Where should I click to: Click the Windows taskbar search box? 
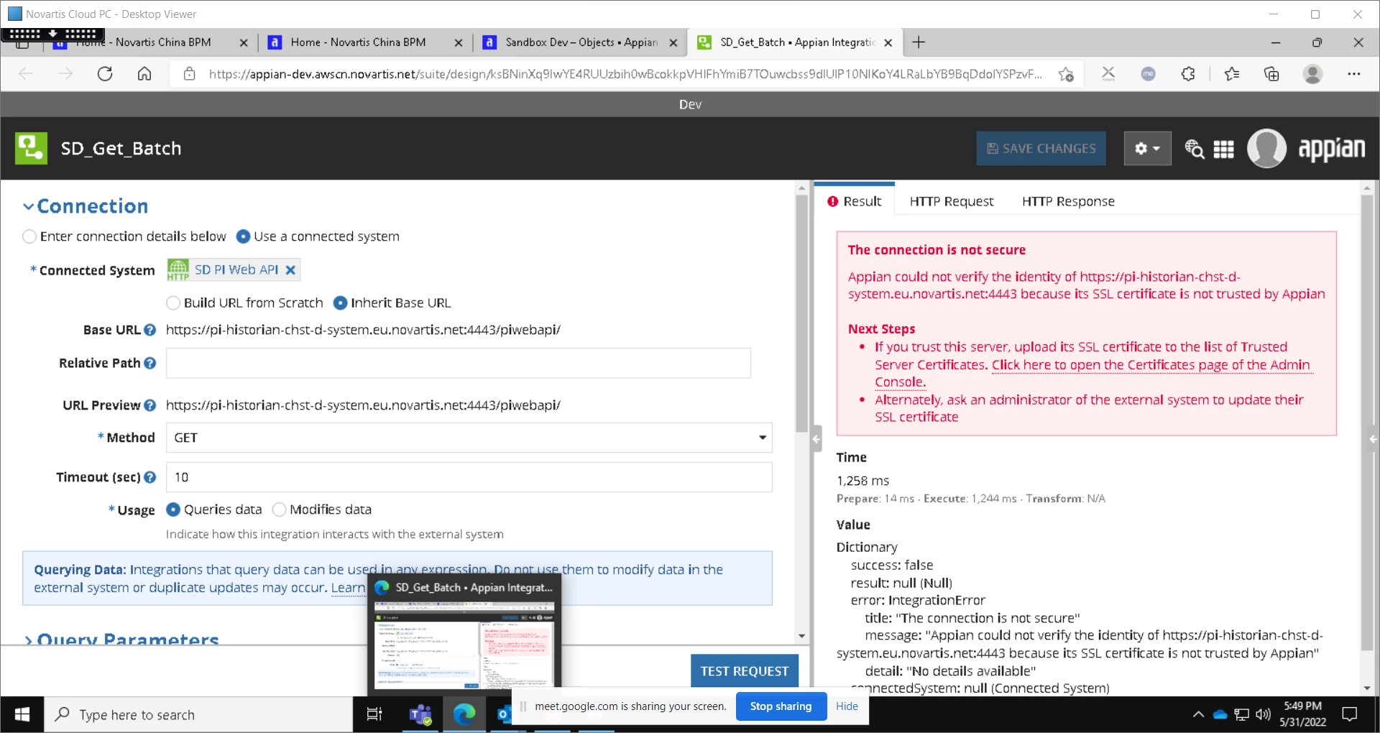(x=198, y=714)
